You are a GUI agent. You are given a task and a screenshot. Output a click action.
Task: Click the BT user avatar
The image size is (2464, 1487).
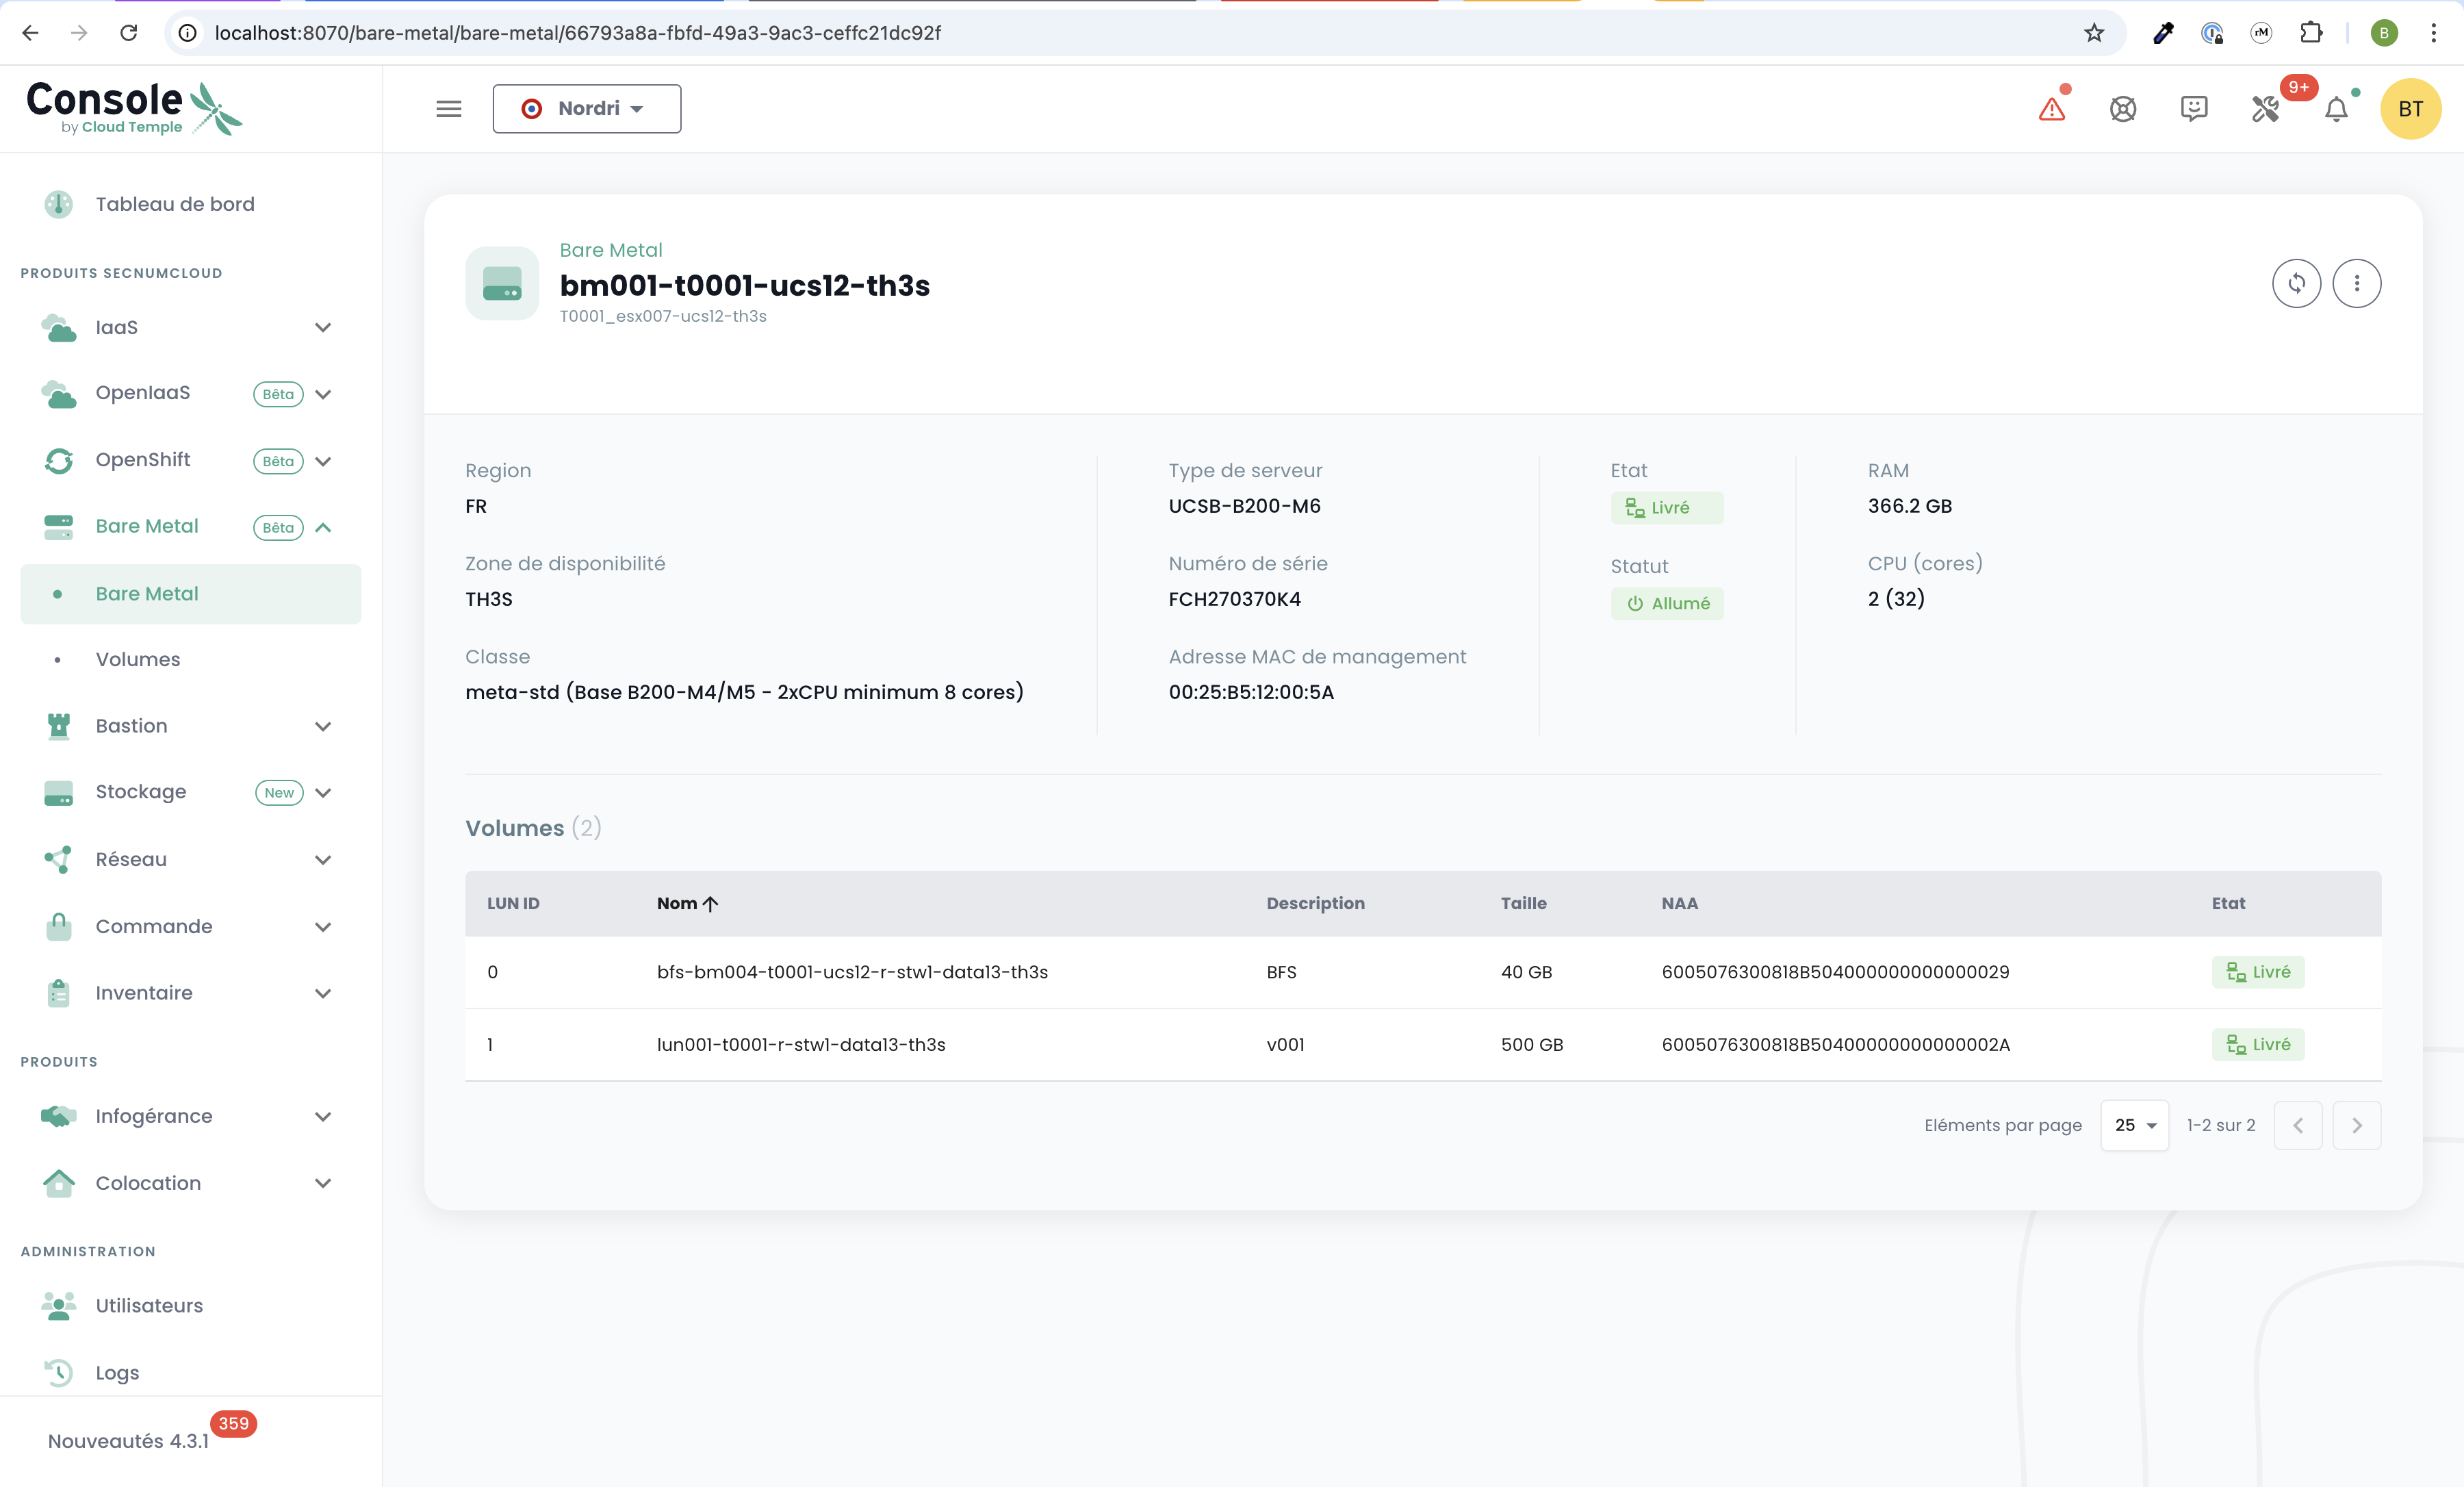click(x=2410, y=109)
